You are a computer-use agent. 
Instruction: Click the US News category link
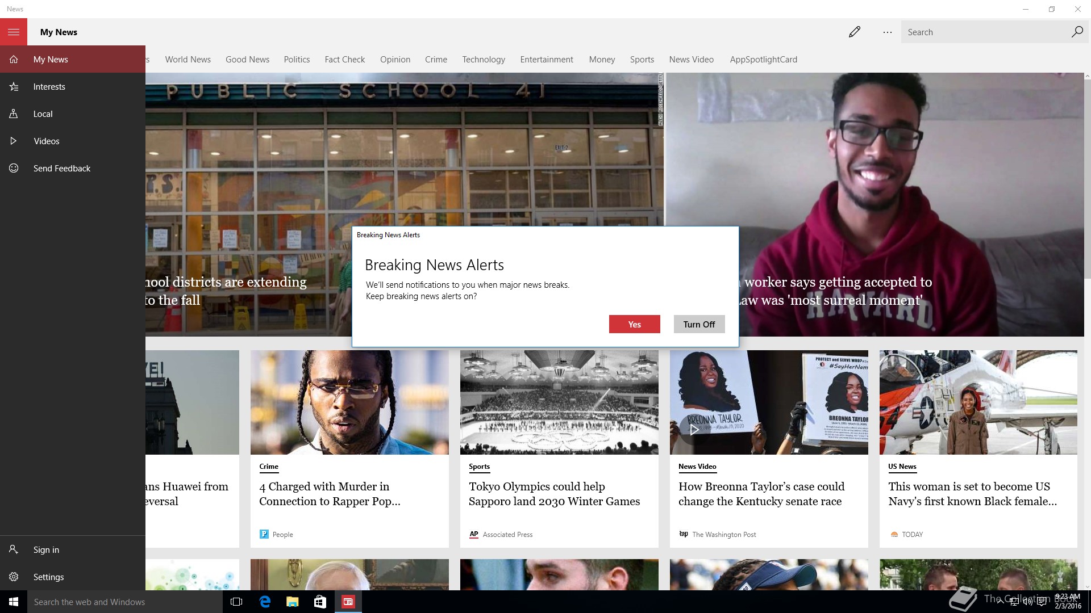pos(902,467)
